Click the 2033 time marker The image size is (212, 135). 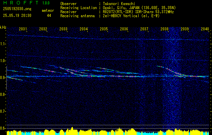(63, 29)
